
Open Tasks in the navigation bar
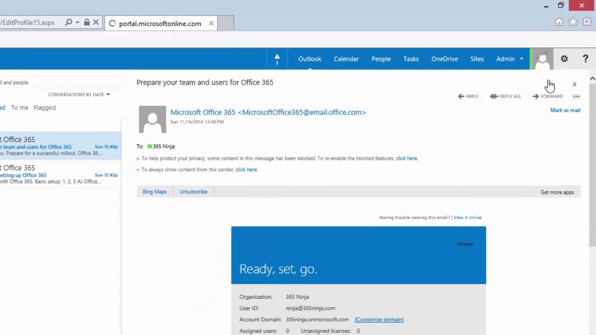[x=411, y=59]
